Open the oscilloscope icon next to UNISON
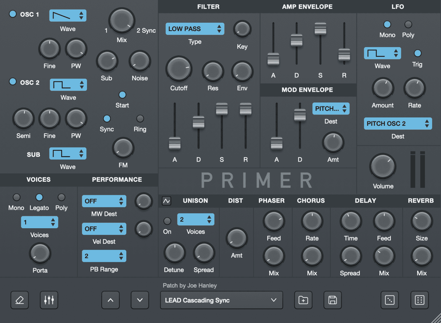This screenshot has height=323, width=441. coord(167,201)
